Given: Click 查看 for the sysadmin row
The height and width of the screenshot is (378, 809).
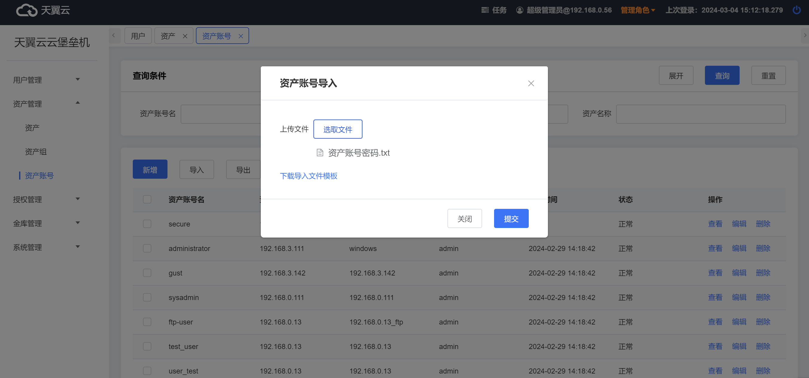Looking at the screenshot, I should (715, 297).
